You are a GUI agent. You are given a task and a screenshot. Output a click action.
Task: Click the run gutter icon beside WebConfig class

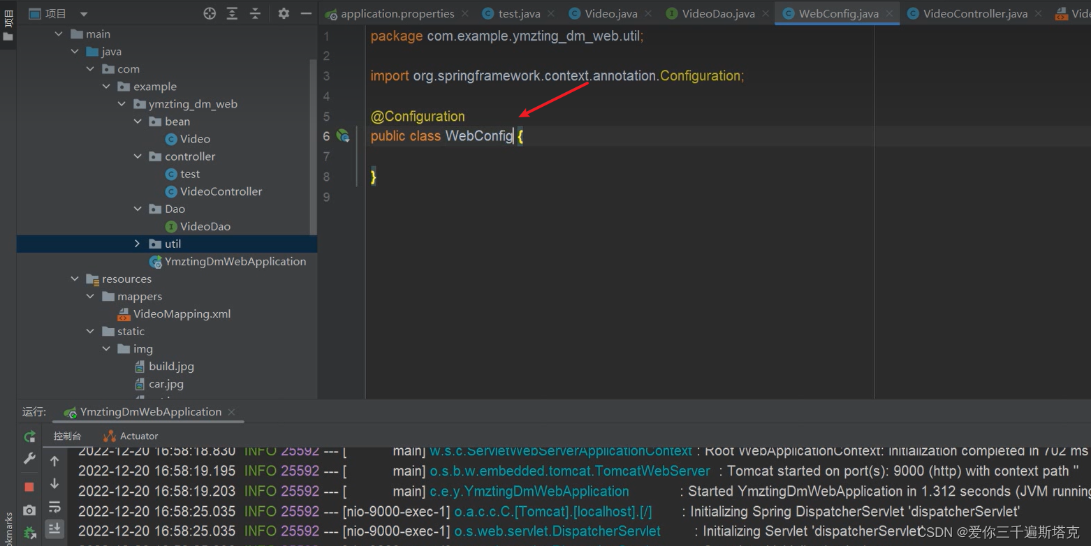click(x=343, y=136)
